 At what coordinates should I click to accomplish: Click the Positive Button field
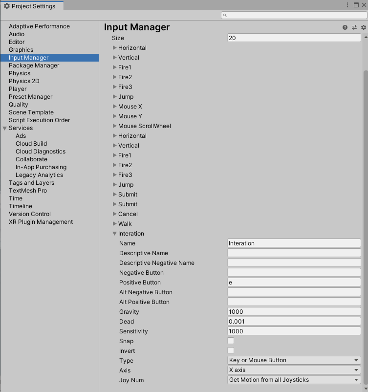point(294,282)
